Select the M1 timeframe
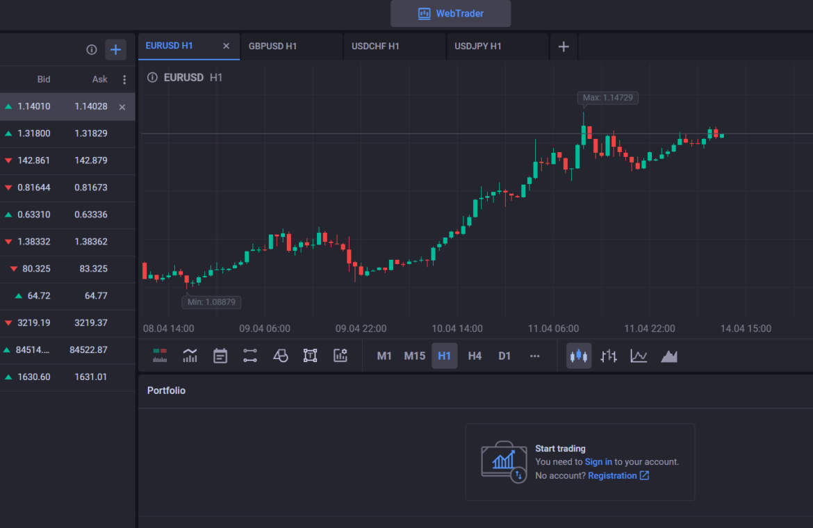Image resolution: width=813 pixels, height=528 pixels. (x=384, y=356)
